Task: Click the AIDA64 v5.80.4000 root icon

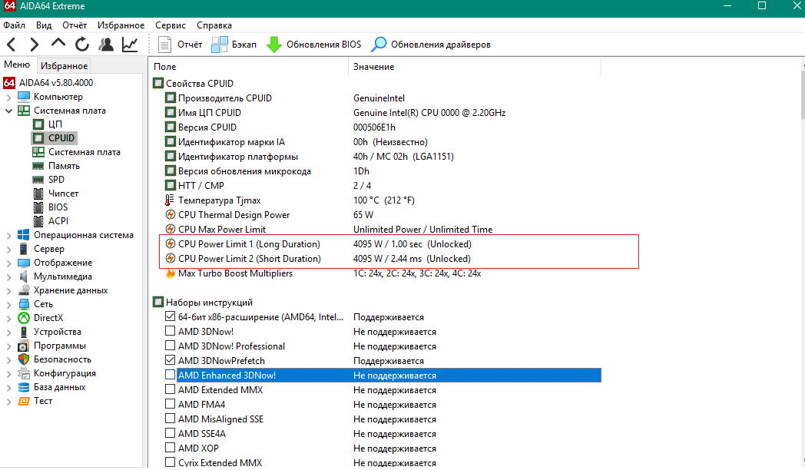Action: 9,83
